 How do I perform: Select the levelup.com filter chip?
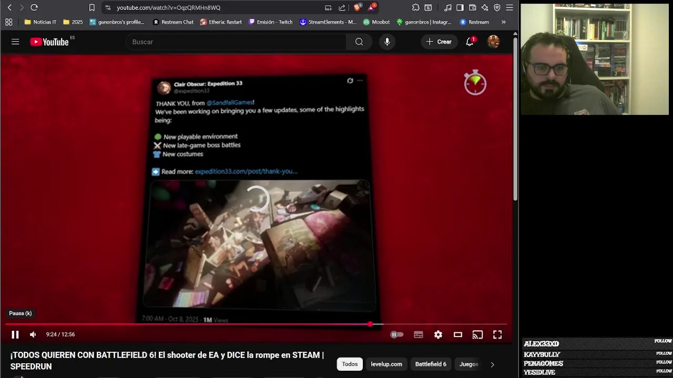[x=386, y=364]
